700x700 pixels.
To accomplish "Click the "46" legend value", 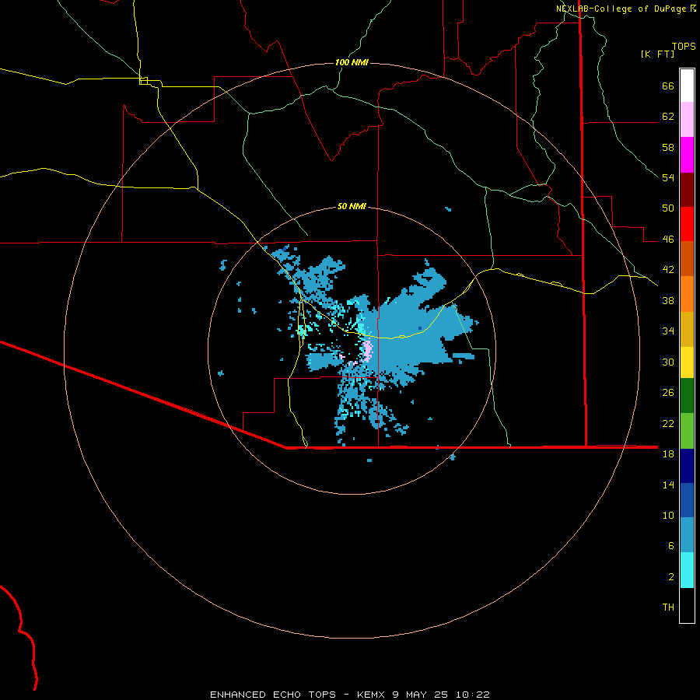I will [x=668, y=240].
